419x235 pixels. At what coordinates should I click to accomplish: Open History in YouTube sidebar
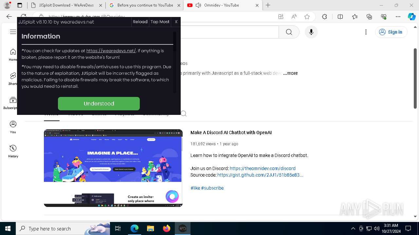[x=13, y=151]
